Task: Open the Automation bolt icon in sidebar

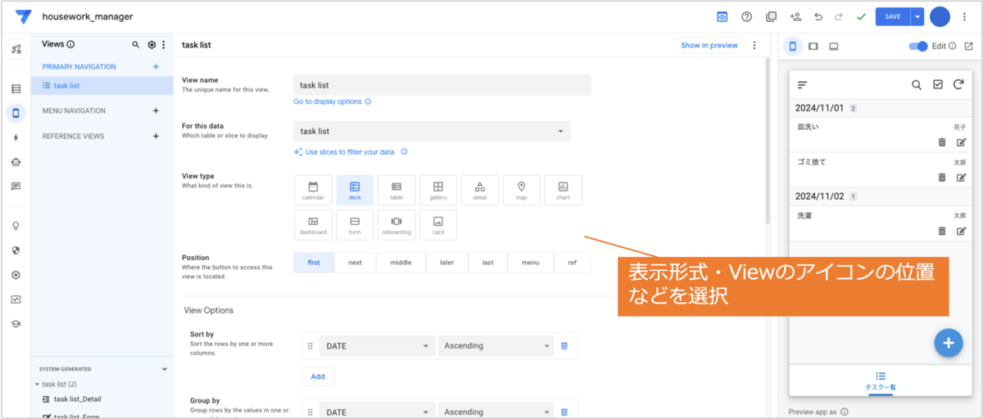Action: pyautogui.click(x=16, y=137)
